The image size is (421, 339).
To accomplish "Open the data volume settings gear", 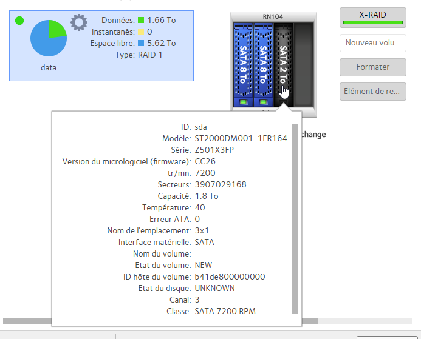I will (x=79, y=22).
